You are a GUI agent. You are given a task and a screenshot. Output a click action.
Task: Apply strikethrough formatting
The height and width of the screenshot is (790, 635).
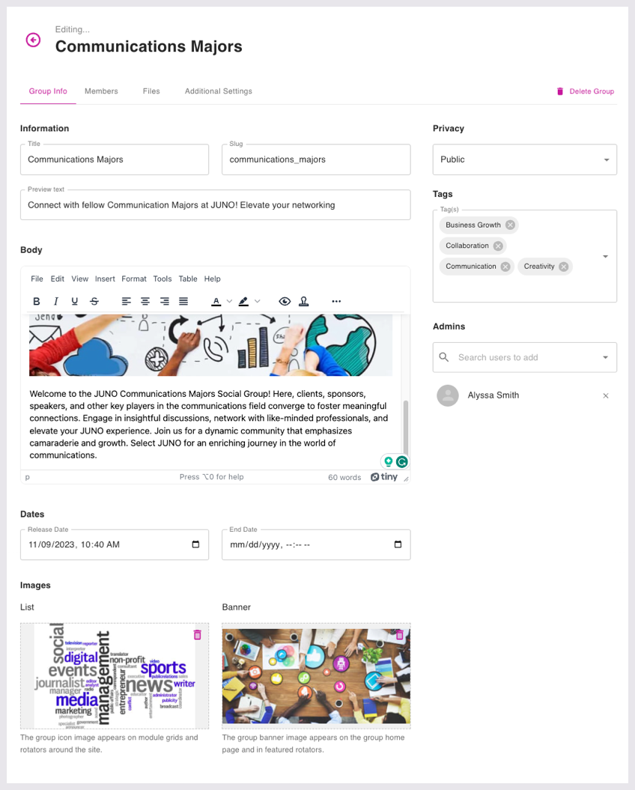pos(94,301)
